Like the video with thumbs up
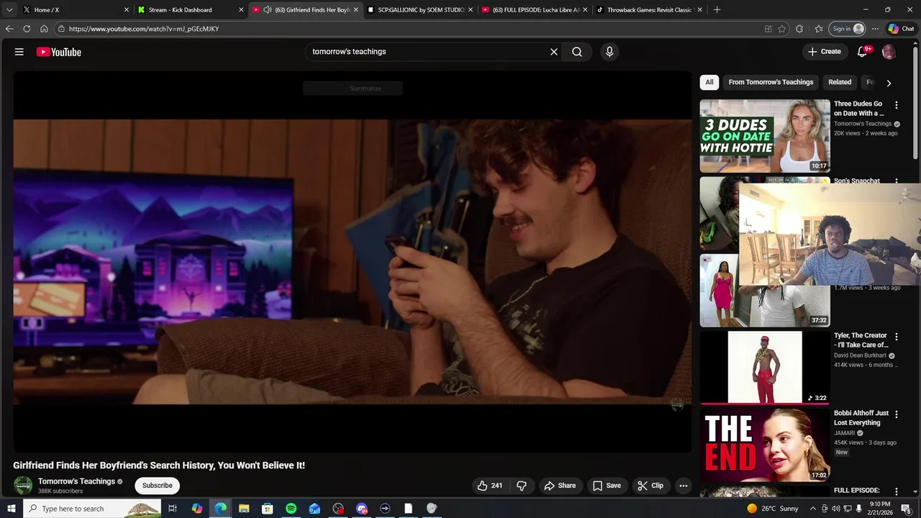The height and width of the screenshot is (518, 921). pos(489,486)
